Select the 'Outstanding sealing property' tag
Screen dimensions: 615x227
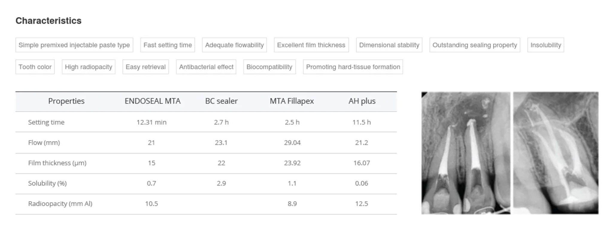pos(475,45)
